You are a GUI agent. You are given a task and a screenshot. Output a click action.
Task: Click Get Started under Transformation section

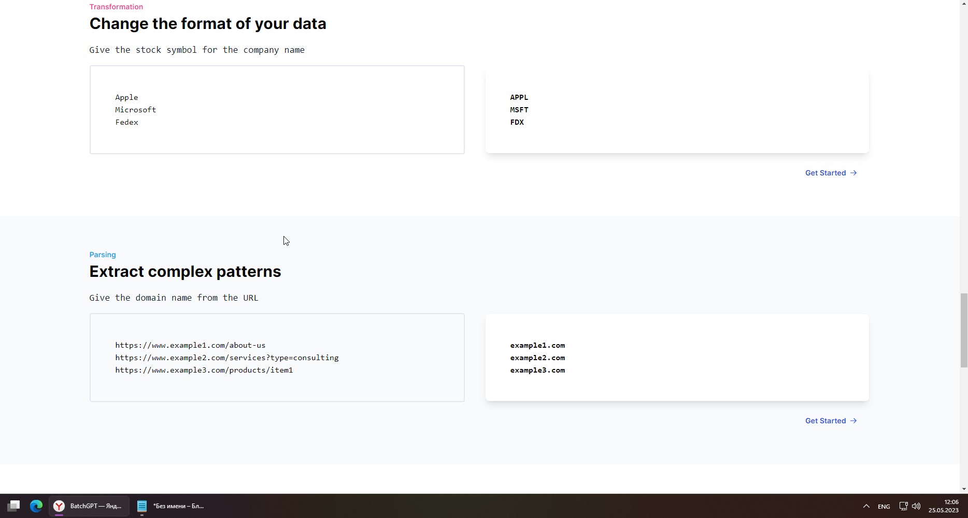(825, 173)
